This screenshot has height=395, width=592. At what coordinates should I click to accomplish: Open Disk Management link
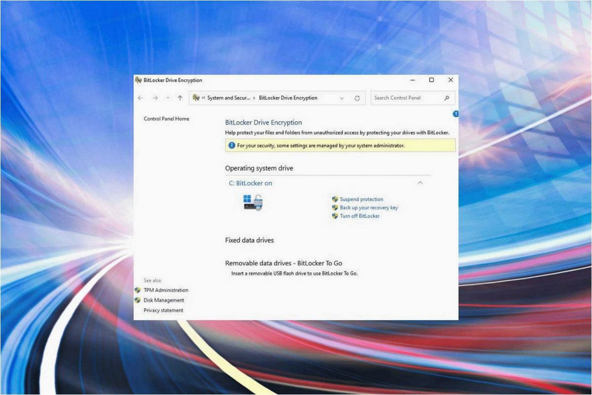[x=164, y=300]
